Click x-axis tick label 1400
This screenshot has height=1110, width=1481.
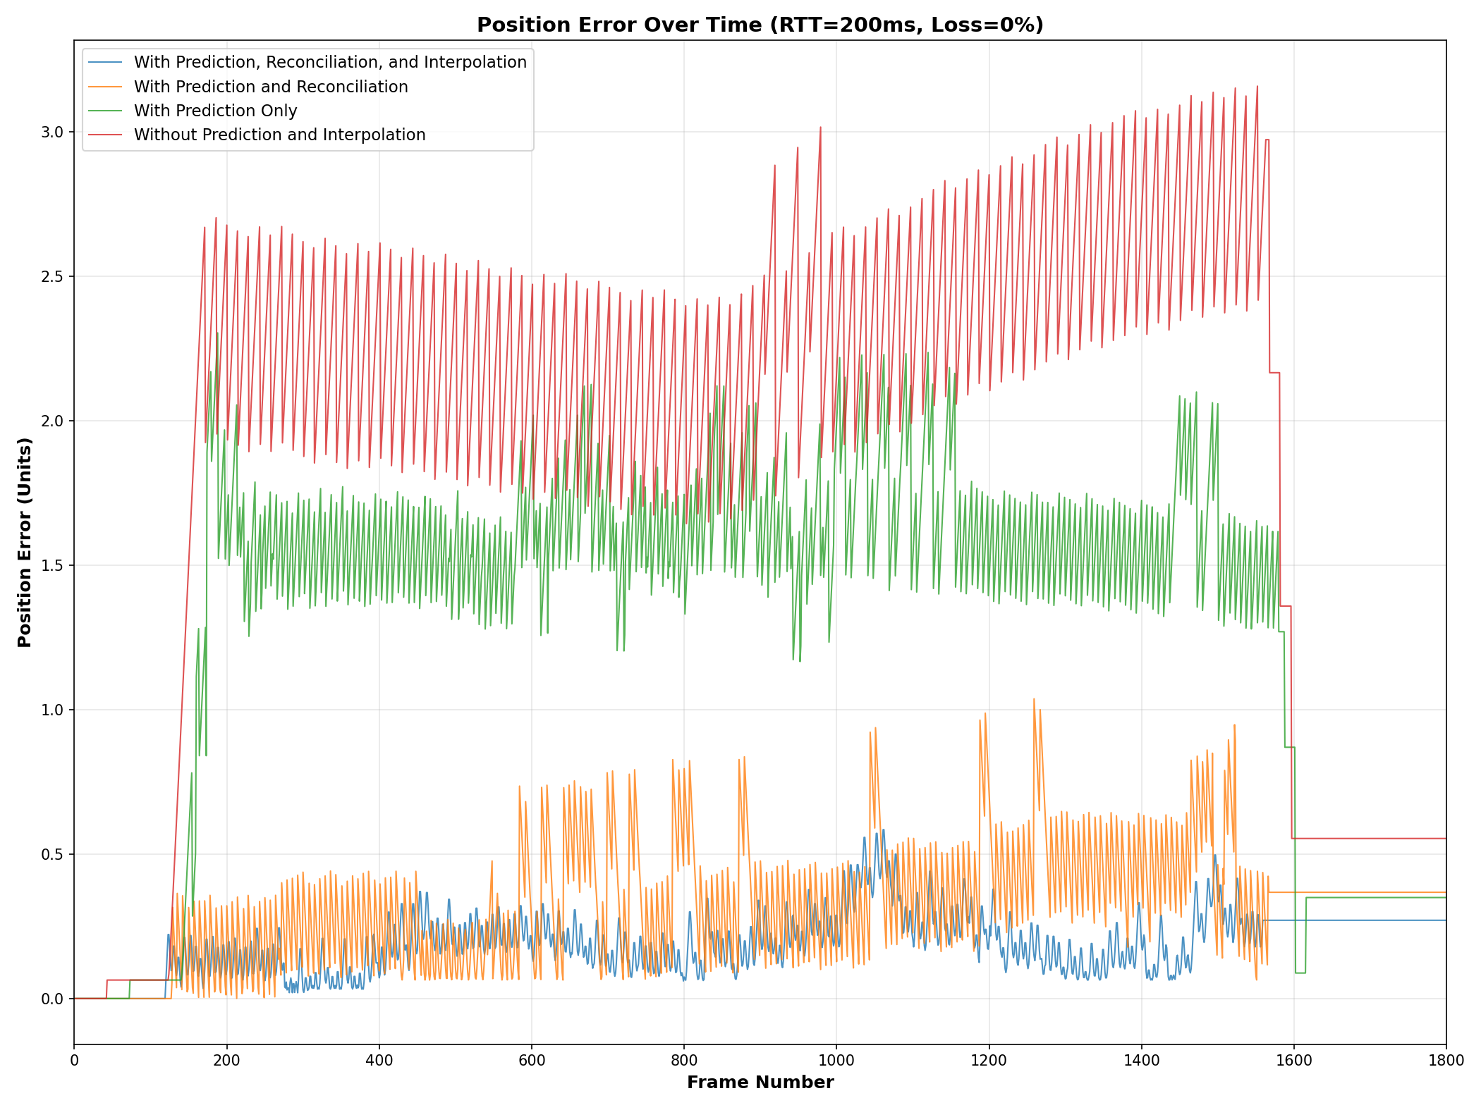1141,1059
